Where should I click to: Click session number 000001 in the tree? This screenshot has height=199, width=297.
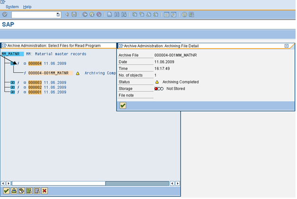[35, 92]
